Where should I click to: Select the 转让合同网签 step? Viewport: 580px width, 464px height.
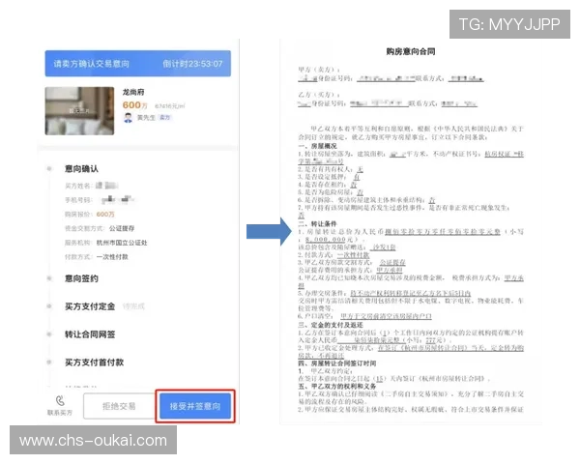tap(90, 334)
